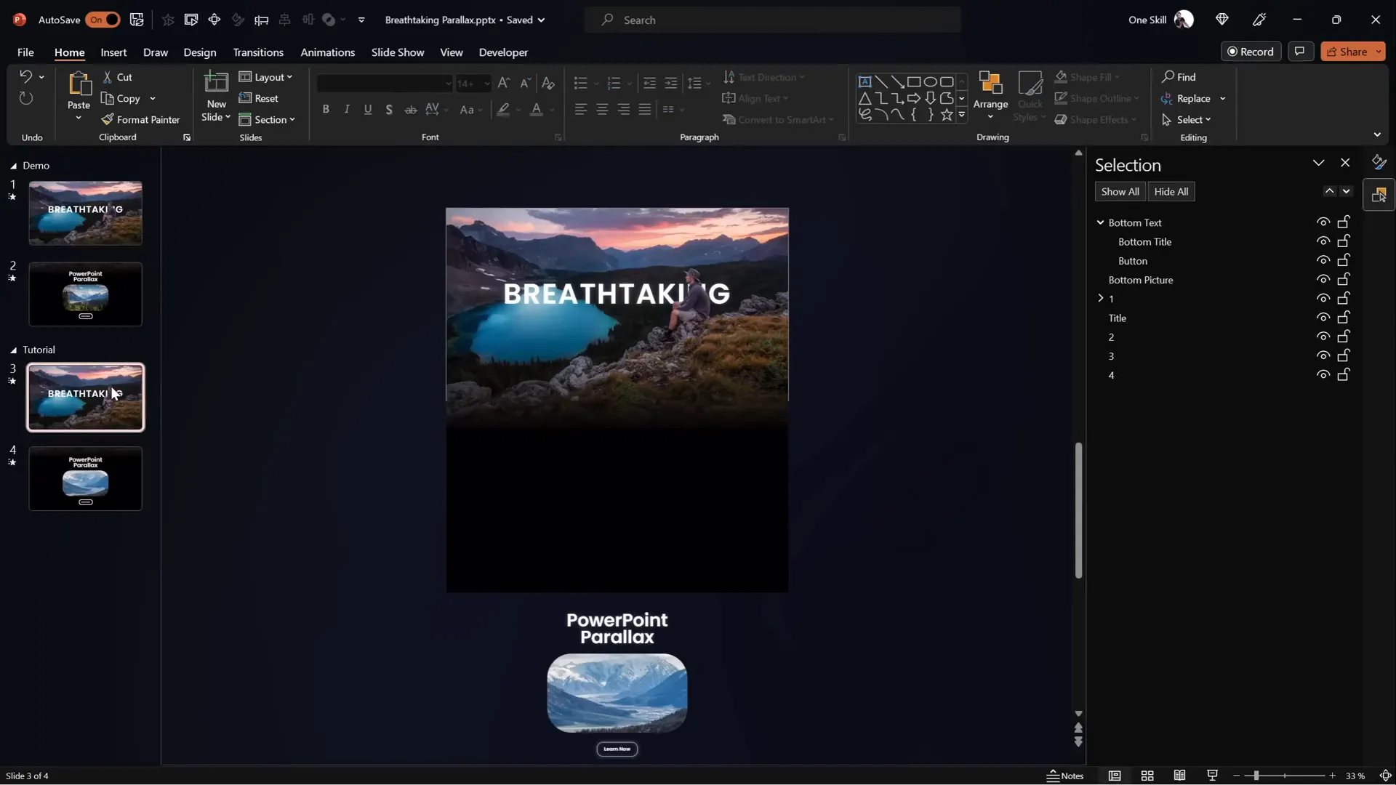
Task: Click the Save icon in title bar
Action: 137,20
